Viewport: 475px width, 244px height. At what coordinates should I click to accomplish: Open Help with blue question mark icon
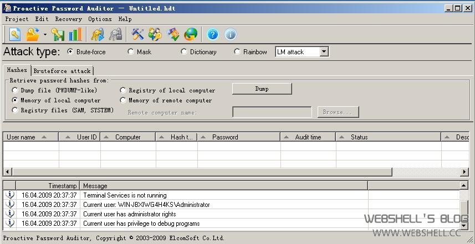tap(213, 34)
